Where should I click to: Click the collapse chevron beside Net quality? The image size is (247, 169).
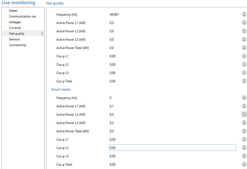tap(42, 33)
